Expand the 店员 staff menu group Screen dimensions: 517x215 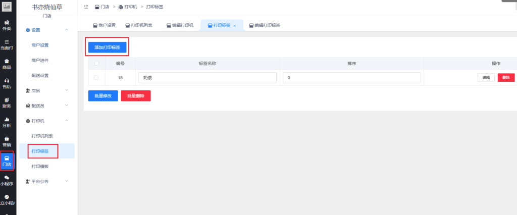[67, 90]
